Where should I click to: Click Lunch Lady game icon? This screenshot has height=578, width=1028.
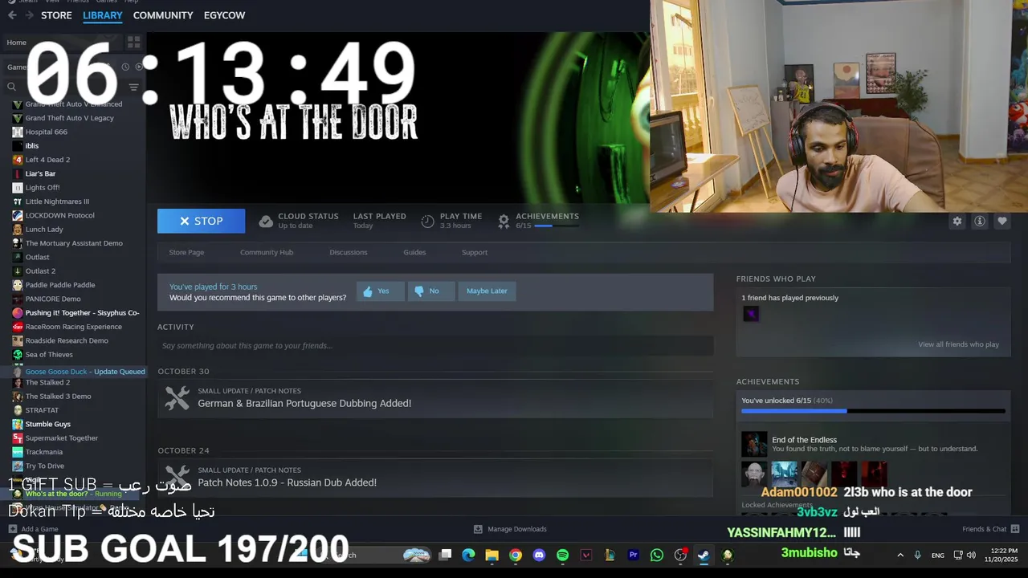(x=18, y=230)
